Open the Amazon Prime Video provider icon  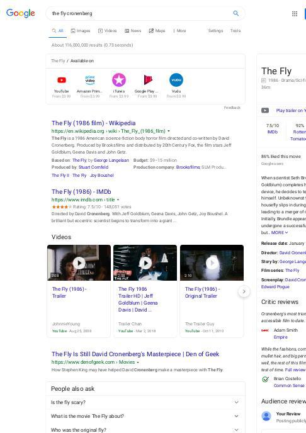point(90,80)
